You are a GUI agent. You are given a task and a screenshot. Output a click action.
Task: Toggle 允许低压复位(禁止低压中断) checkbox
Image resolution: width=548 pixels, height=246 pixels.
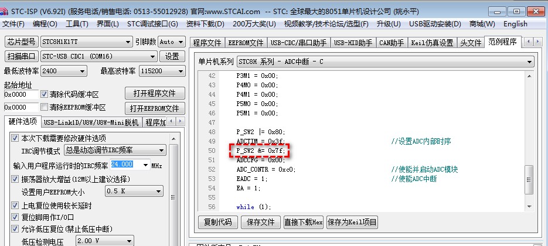click(15, 229)
